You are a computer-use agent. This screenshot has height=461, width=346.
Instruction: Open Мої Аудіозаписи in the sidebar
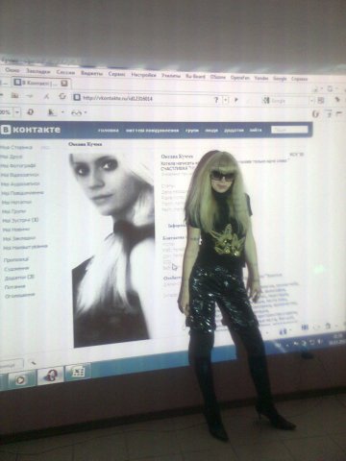[20, 184]
